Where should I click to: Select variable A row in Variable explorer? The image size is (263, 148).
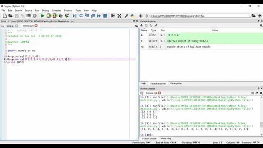pyautogui.click(x=201, y=35)
